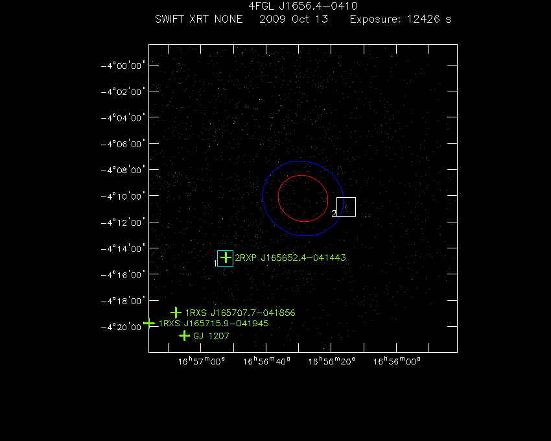Click the -4°06'00" declination label
Screen dimensions: 551x441
pyautogui.click(x=123, y=144)
